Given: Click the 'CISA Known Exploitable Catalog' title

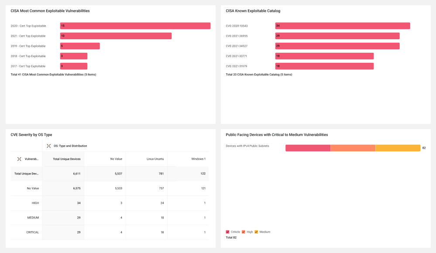Looking at the screenshot, I should pyautogui.click(x=253, y=11).
